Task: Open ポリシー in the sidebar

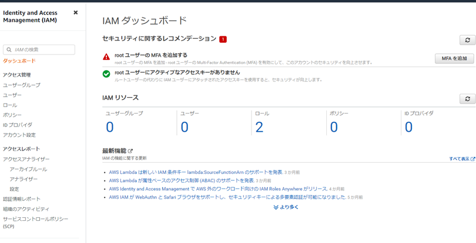Action: click(x=12, y=115)
